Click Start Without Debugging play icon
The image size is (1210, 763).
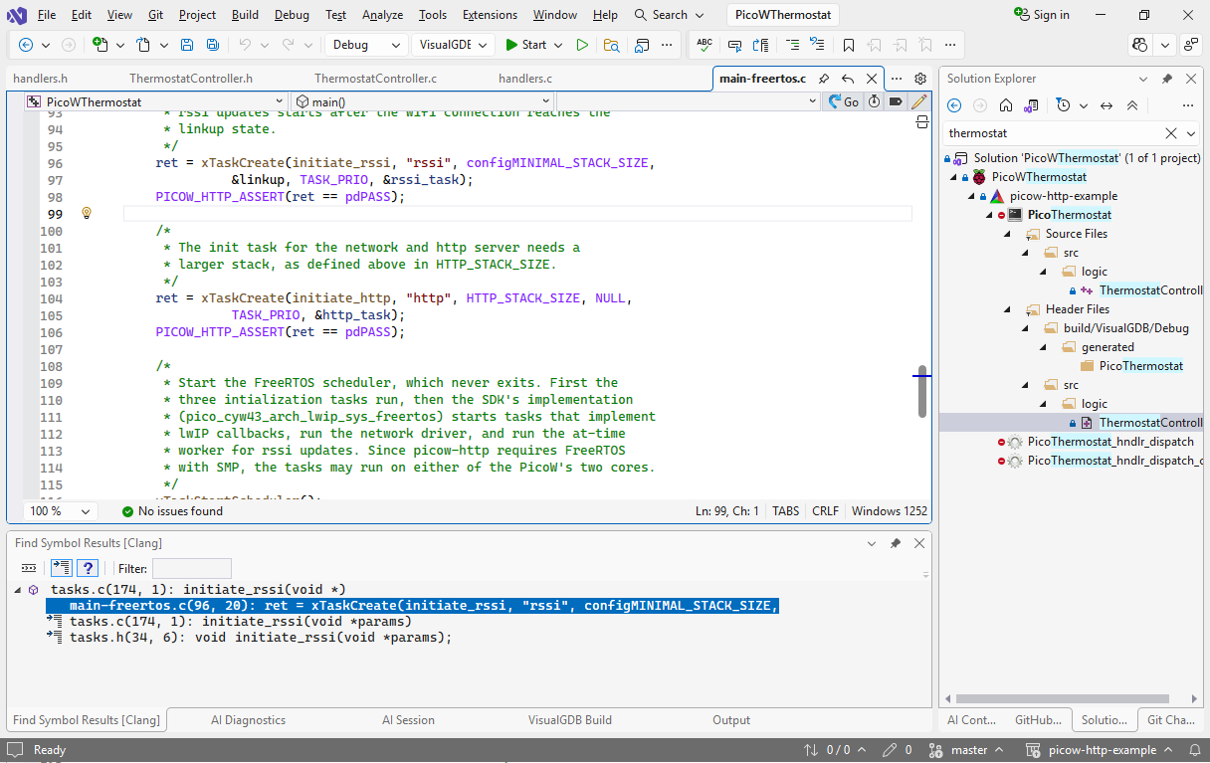582,45
